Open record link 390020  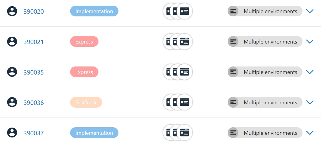pos(34,12)
